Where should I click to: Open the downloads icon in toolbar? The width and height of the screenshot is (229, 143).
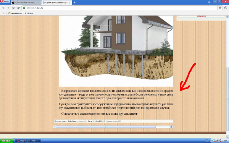(x=226, y=8)
